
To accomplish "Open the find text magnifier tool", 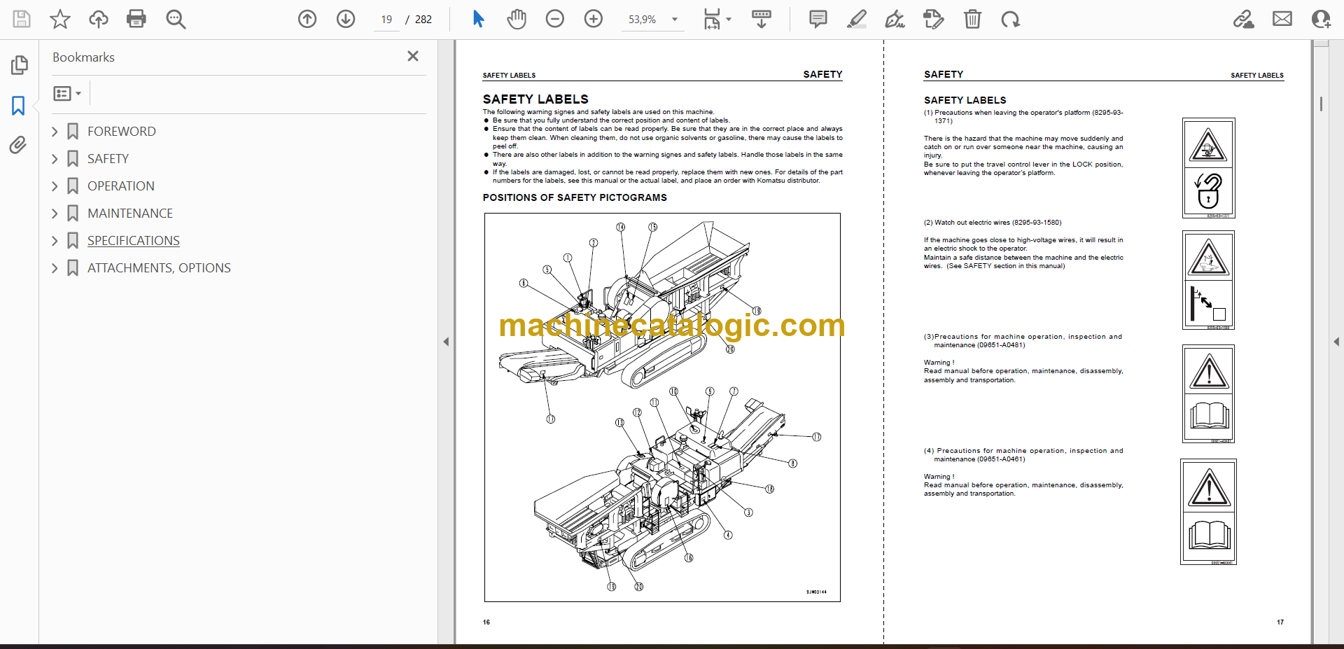I will click(176, 19).
